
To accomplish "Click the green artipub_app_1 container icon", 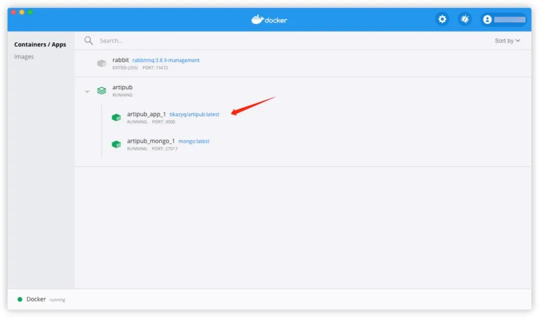I will (x=116, y=118).
